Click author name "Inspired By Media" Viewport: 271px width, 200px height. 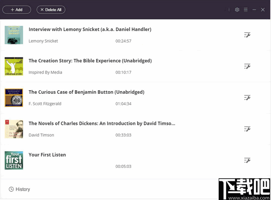coord(45,72)
